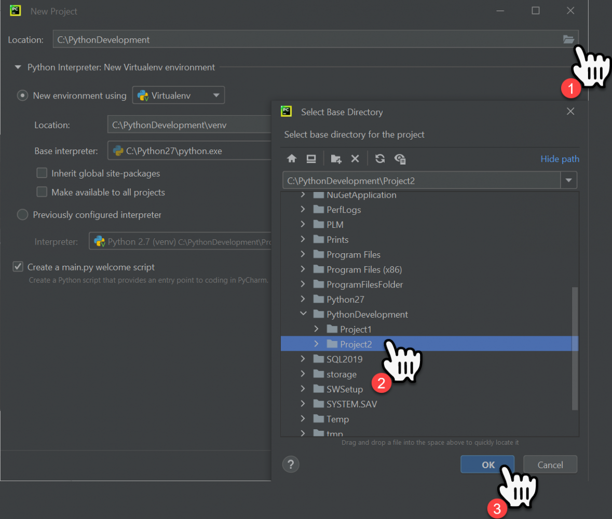Click the New Folder icon

(336, 159)
